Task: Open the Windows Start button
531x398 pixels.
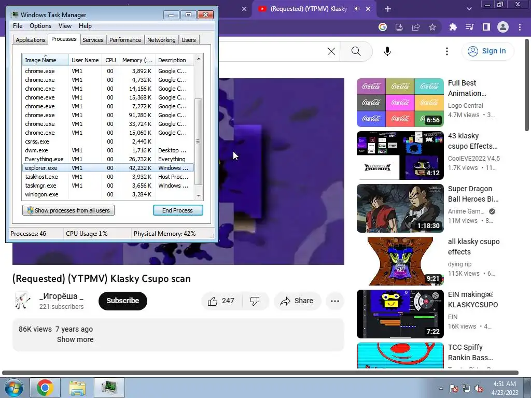Action: pos(14,388)
